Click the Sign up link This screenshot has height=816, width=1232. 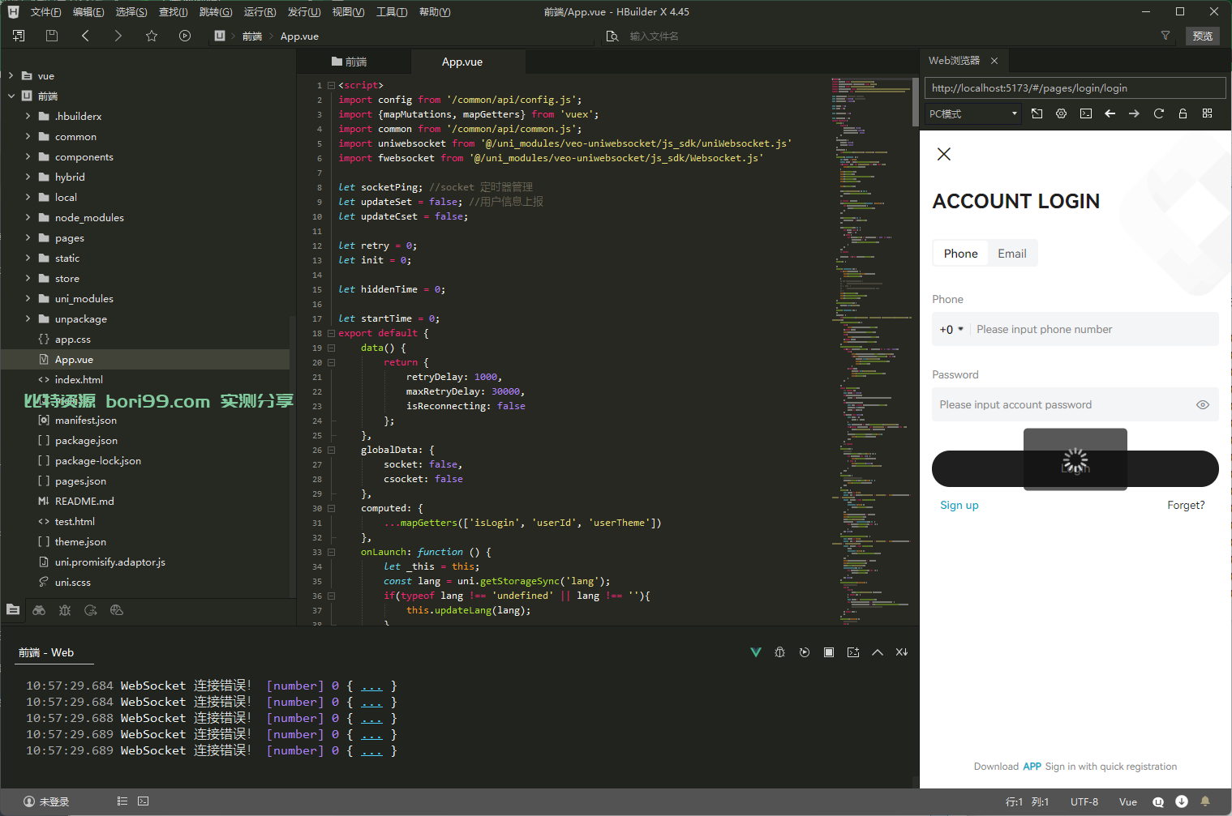[959, 505]
